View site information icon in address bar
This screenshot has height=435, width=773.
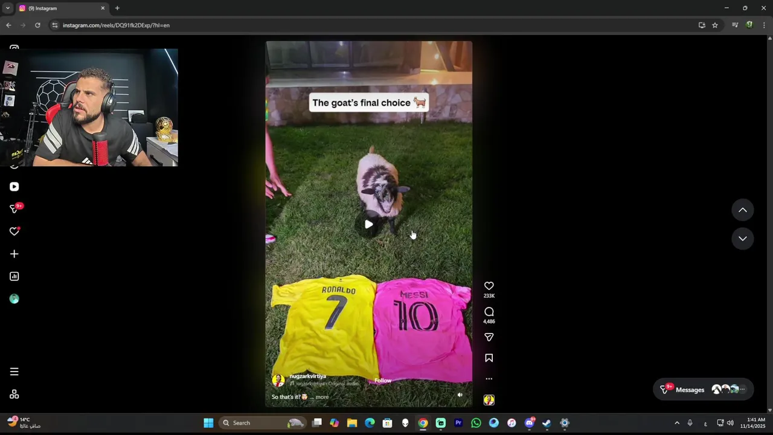(55, 25)
